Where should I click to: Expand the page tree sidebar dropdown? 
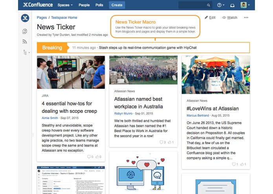26,52
